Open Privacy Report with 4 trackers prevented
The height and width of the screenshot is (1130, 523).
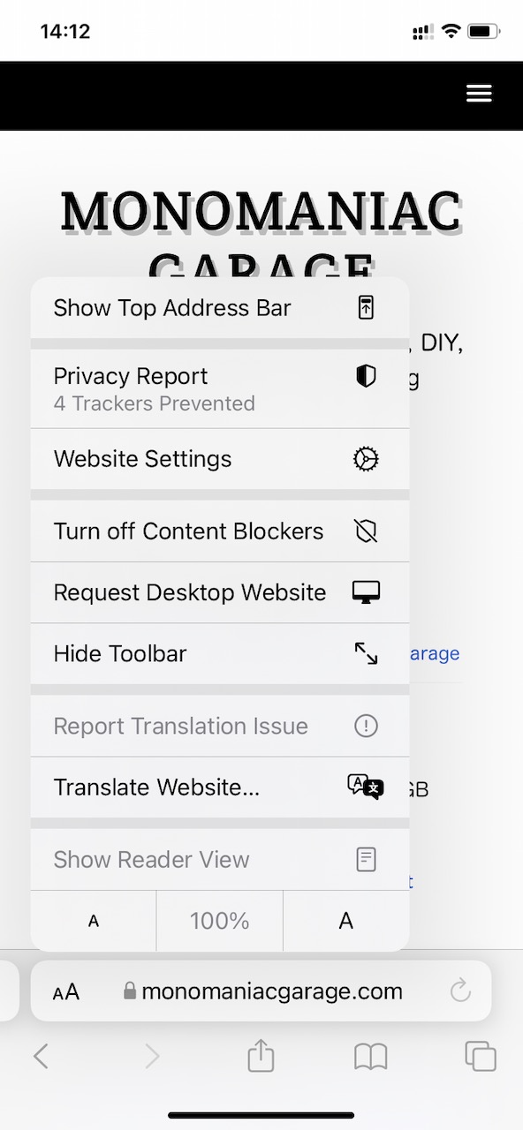pyautogui.click(x=220, y=388)
